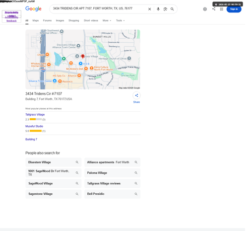
Task: Click Discovery Village map marker
Action: pyautogui.click(x=78, y=46)
